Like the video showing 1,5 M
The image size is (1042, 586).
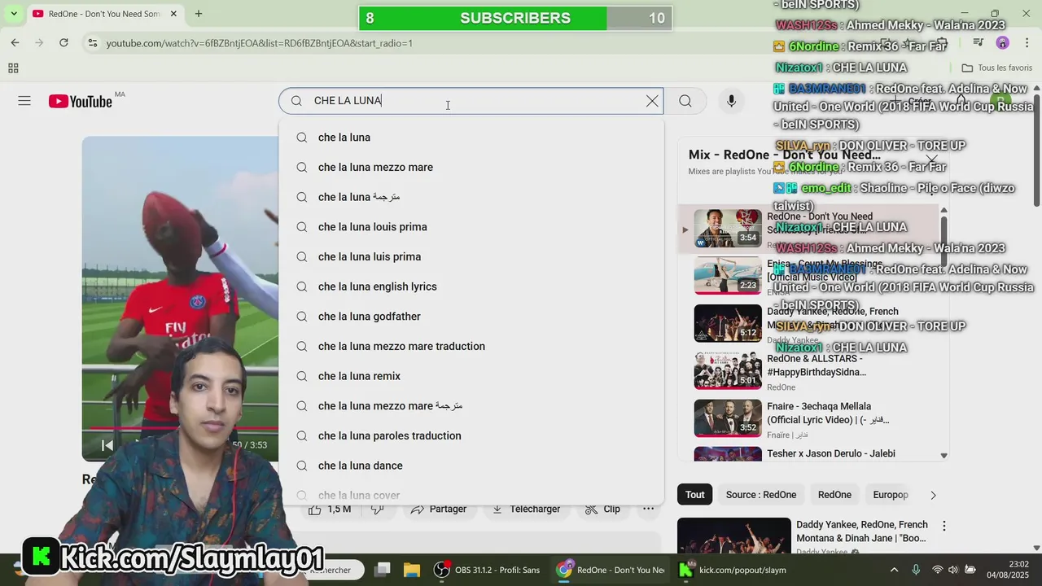pos(330,509)
